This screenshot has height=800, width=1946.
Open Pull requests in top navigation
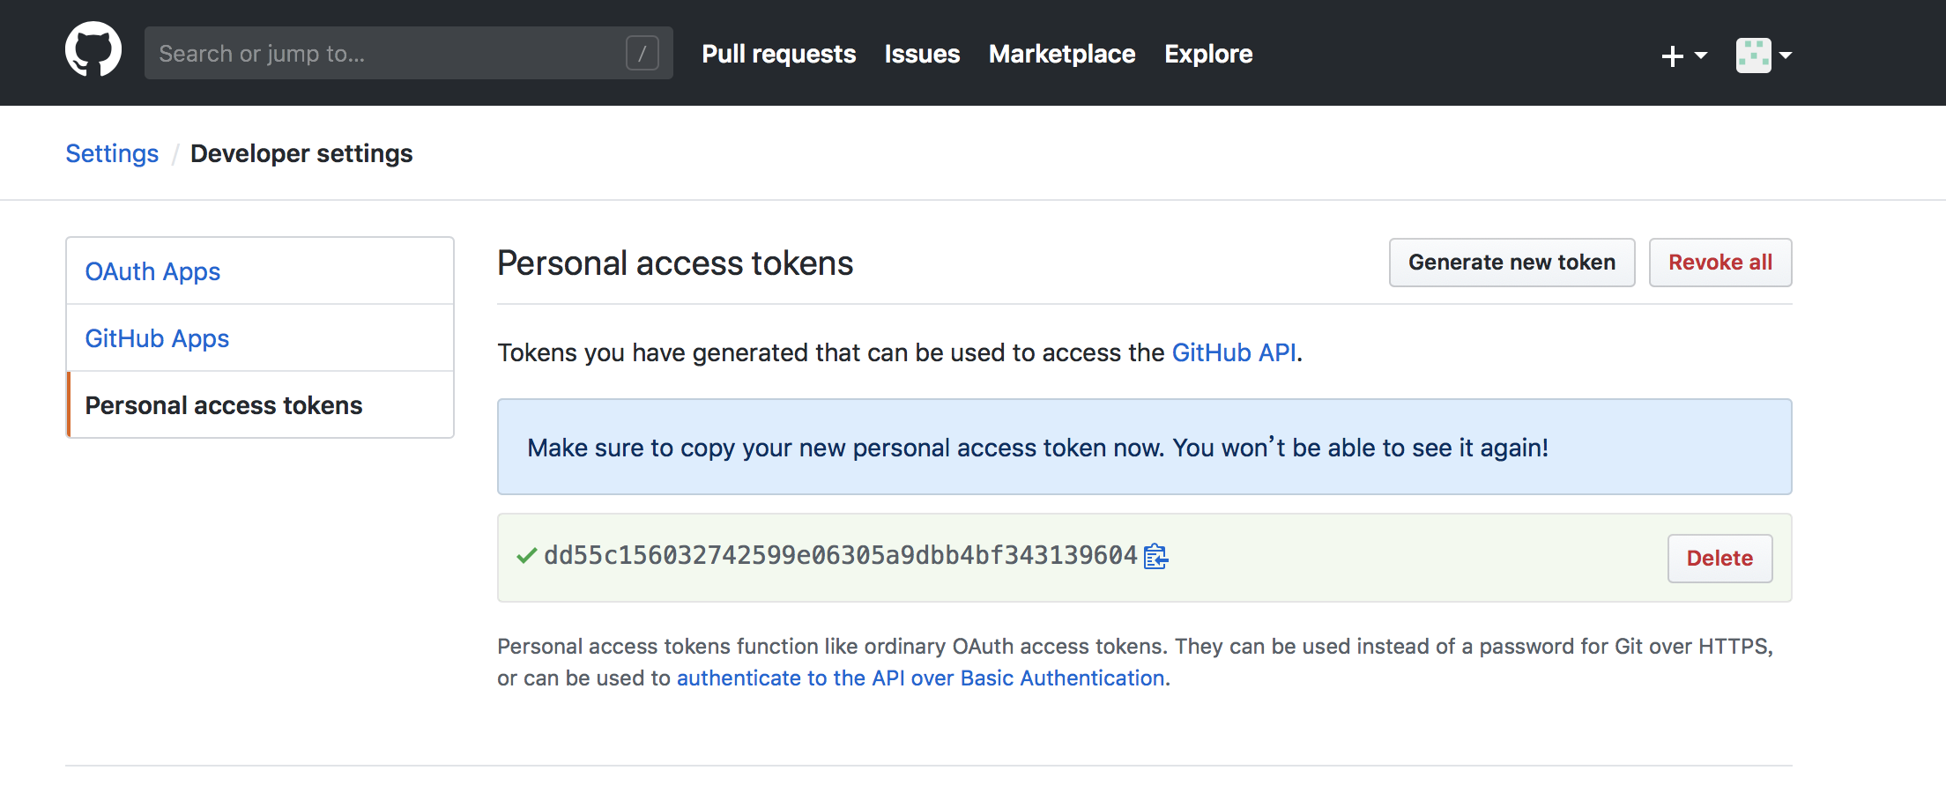click(x=778, y=54)
